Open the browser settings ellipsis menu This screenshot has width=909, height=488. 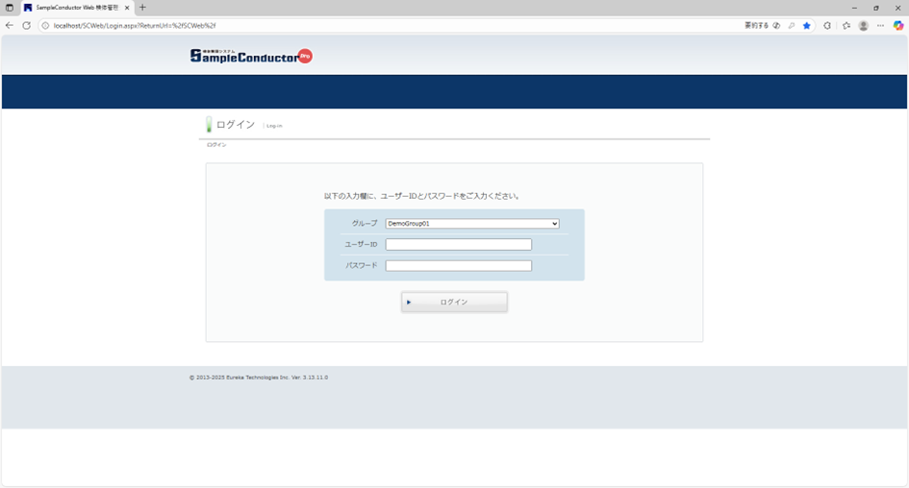[880, 26]
